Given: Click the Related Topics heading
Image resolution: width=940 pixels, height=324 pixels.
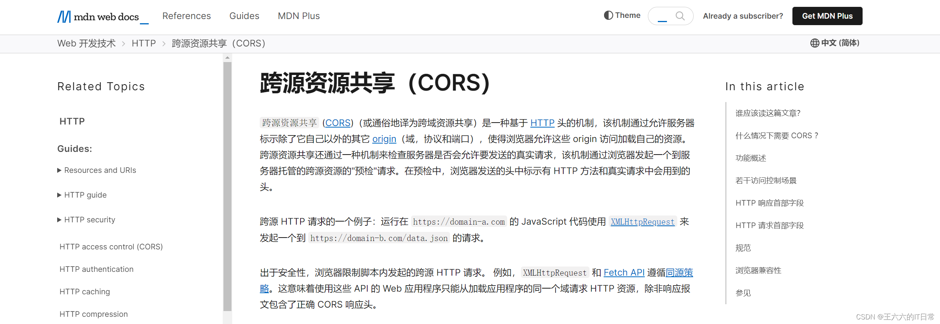Looking at the screenshot, I should coord(101,86).
